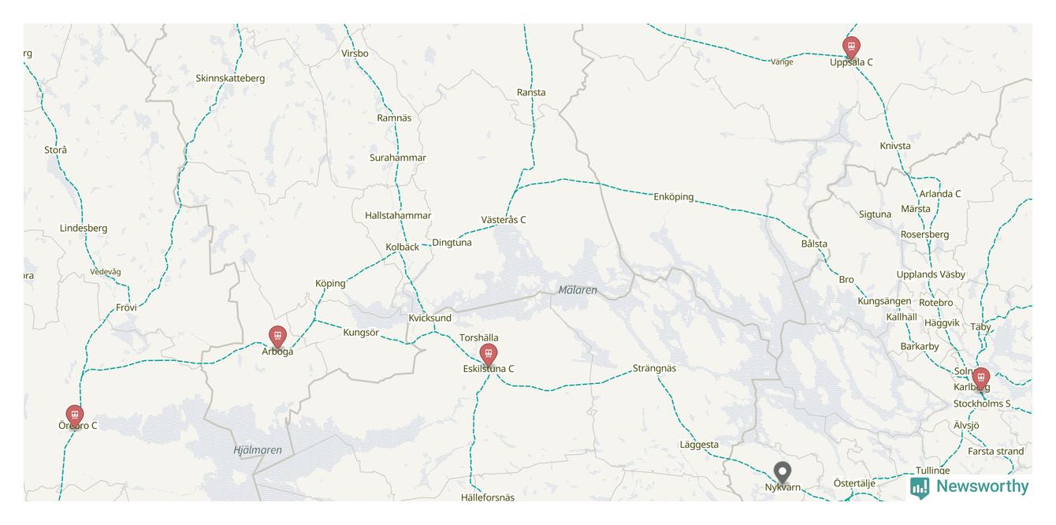Select the Kungsör label on the map
The width and height of the screenshot is (1056, 525).
pos(361,333)
